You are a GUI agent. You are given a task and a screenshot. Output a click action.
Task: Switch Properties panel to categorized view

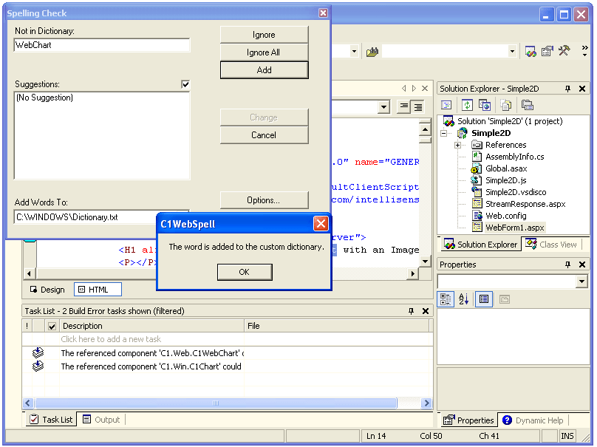click(x=446, y=298)
